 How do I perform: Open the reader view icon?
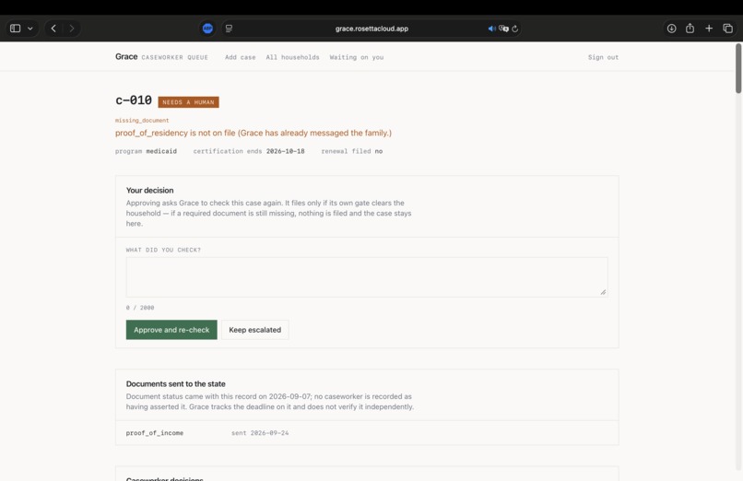click(x=229, y=29)
